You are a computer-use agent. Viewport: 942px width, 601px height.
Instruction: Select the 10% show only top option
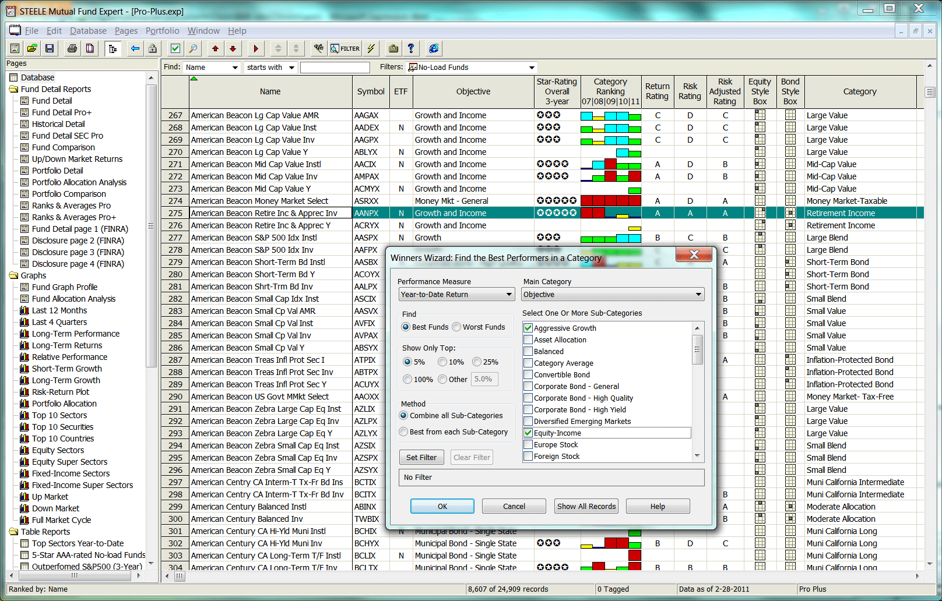(442, 362)
